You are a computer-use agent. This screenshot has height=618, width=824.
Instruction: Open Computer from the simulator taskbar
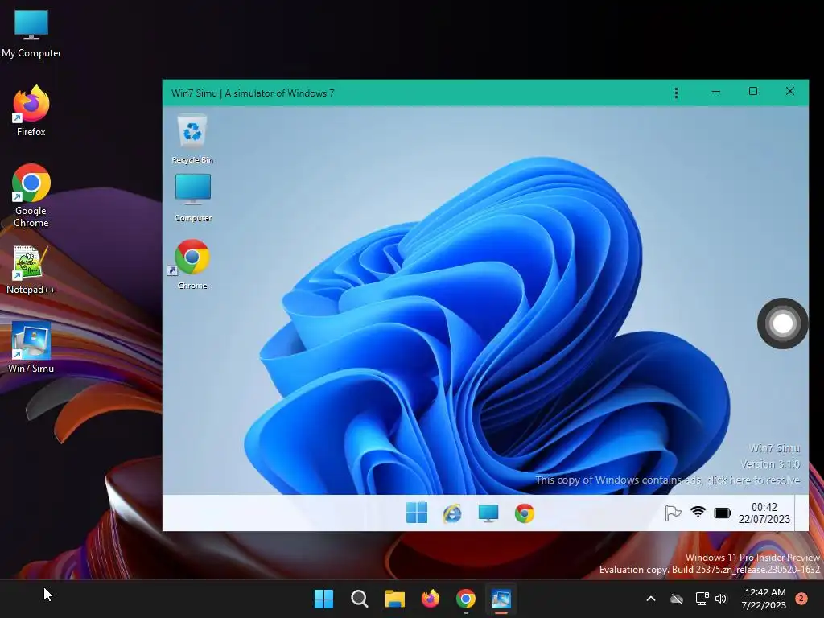(x=488, y=513)
